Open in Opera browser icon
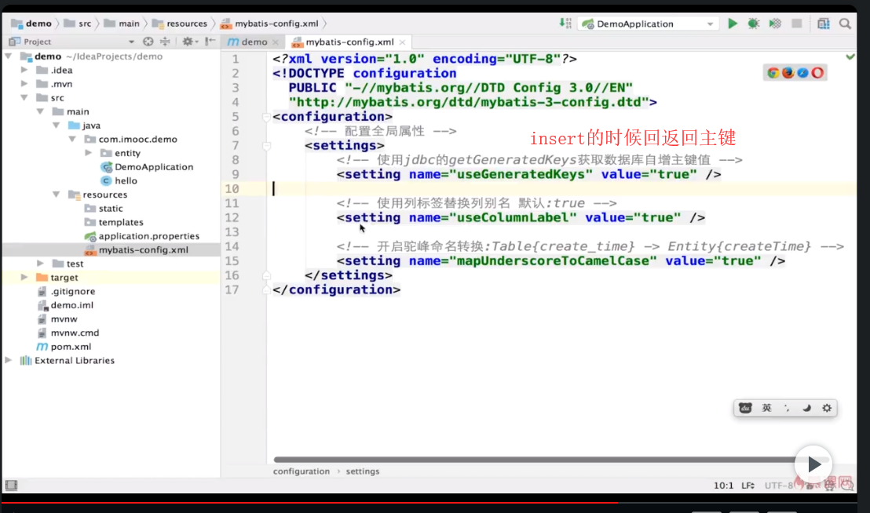870x513 pixels. pos(817,73)
